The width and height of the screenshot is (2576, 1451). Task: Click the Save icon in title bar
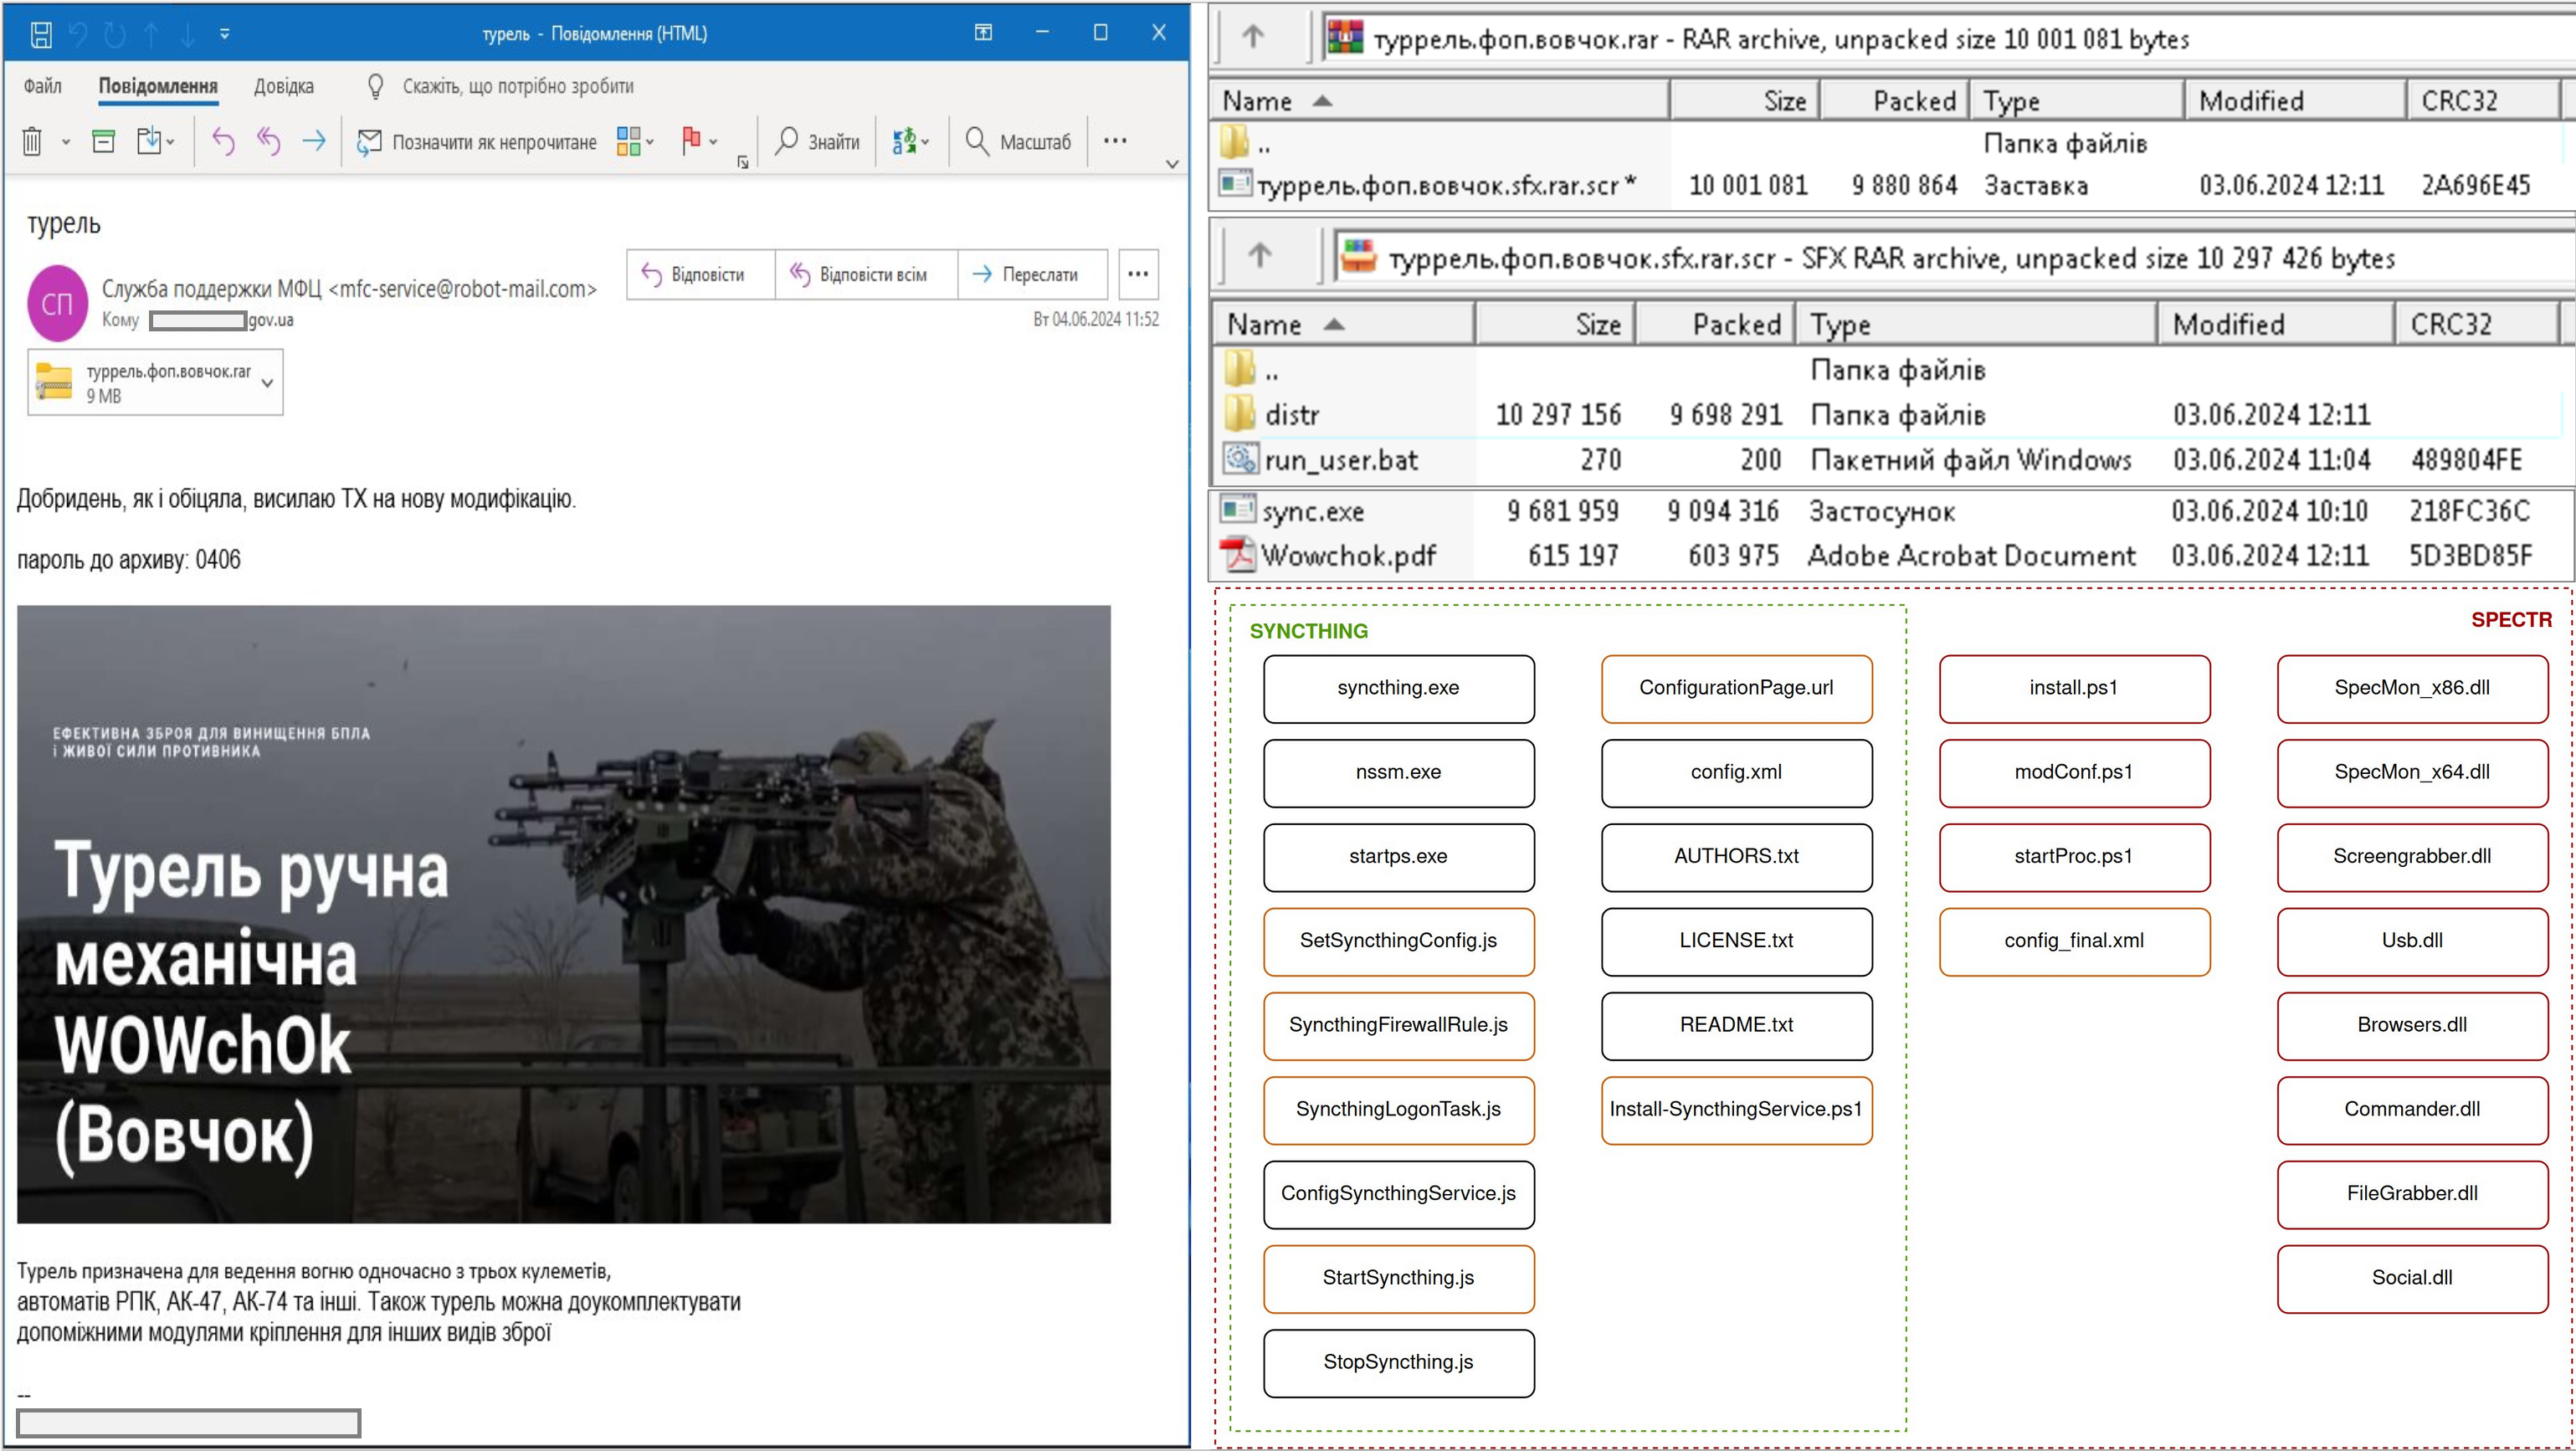[x=41, y=35]
